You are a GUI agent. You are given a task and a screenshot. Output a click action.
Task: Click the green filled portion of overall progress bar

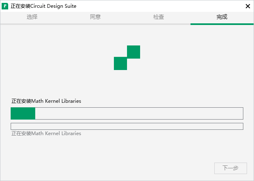click(23, 113)
